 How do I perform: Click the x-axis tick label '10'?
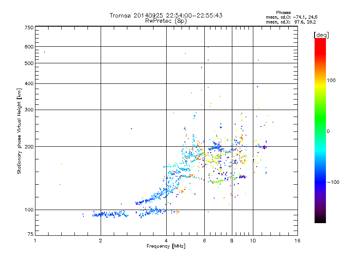253,241
